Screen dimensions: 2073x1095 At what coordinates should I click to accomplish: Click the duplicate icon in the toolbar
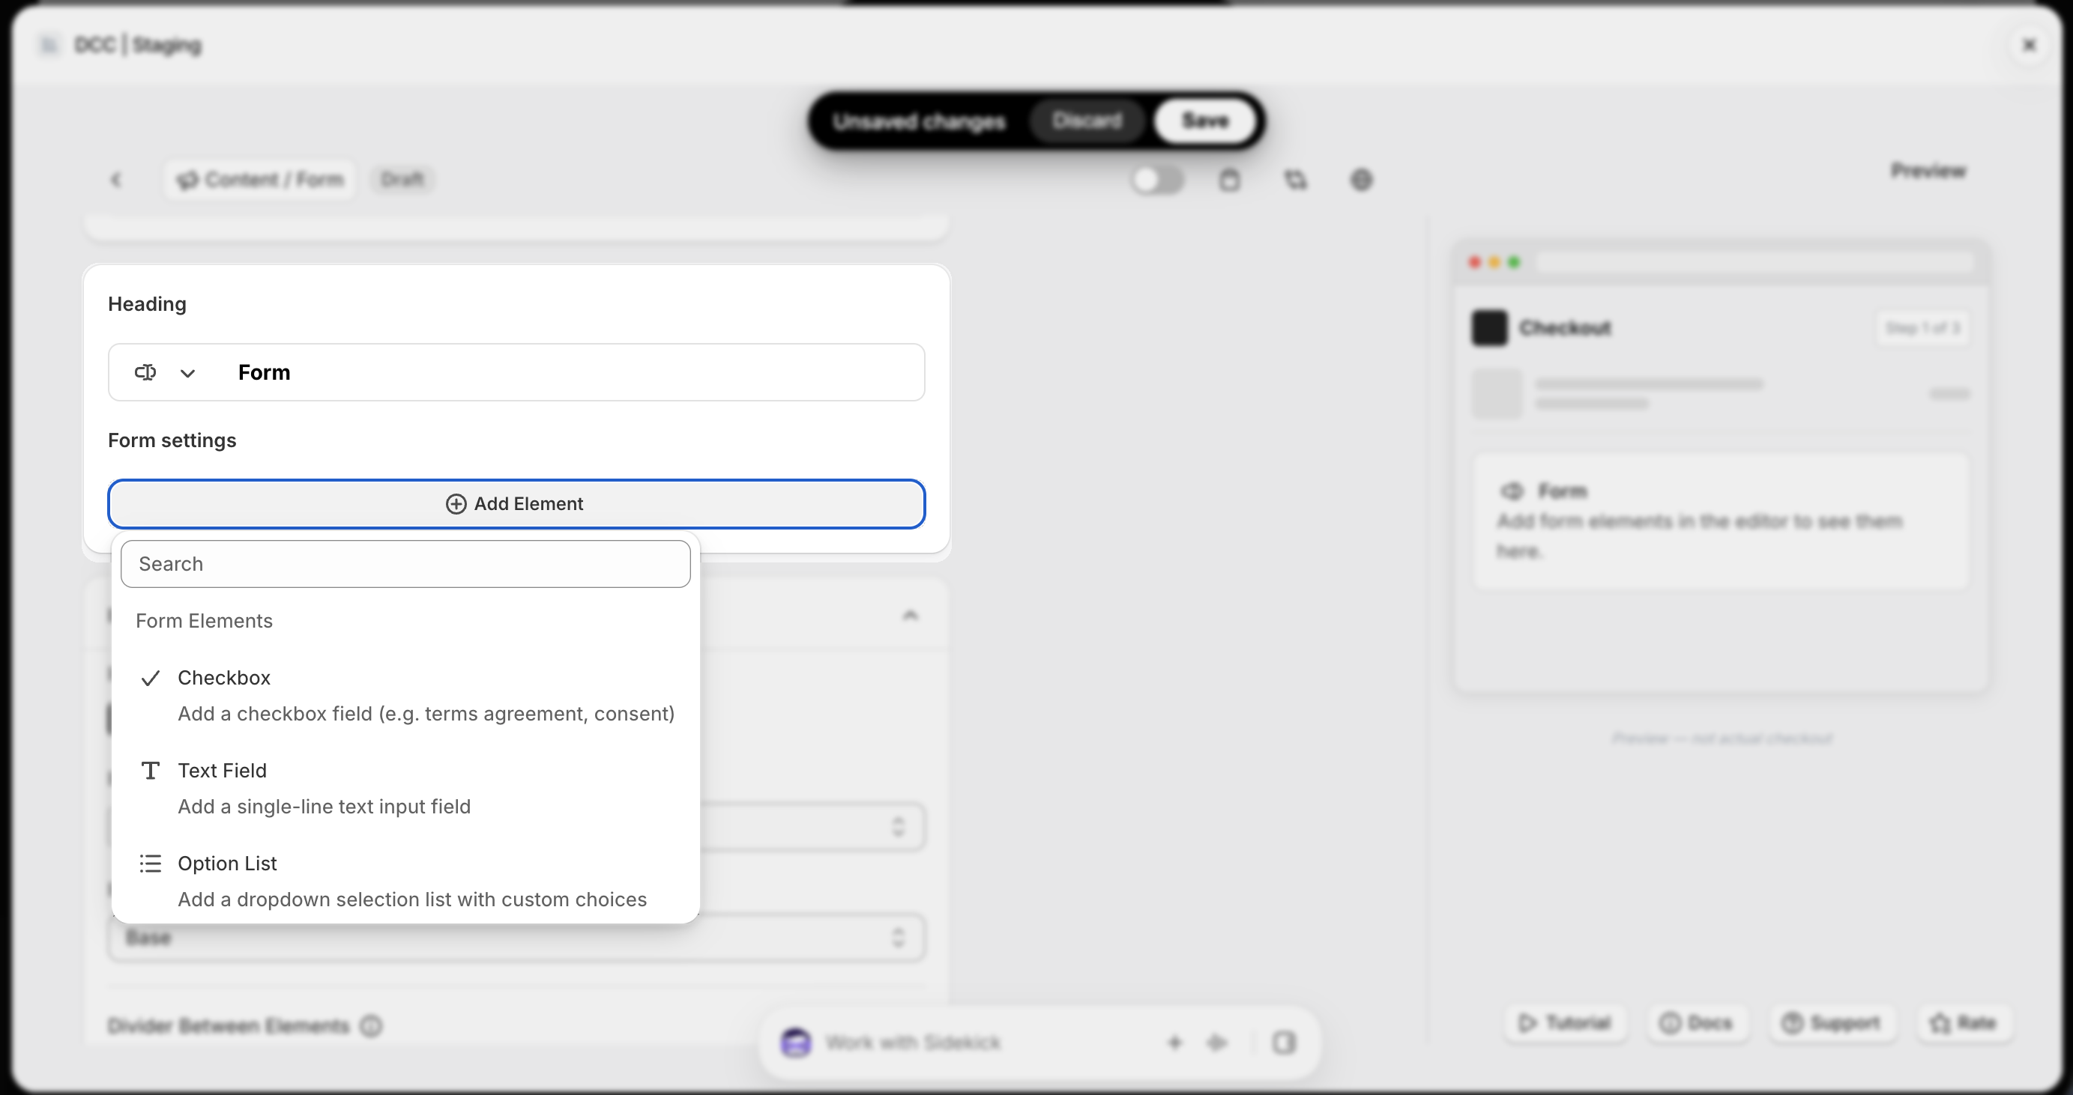pyautogui.click(x=1295, y=179)
